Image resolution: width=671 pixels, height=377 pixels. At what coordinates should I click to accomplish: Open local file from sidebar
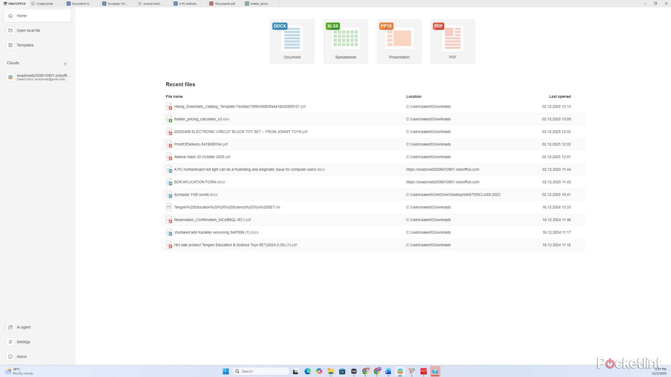point(37,30)
